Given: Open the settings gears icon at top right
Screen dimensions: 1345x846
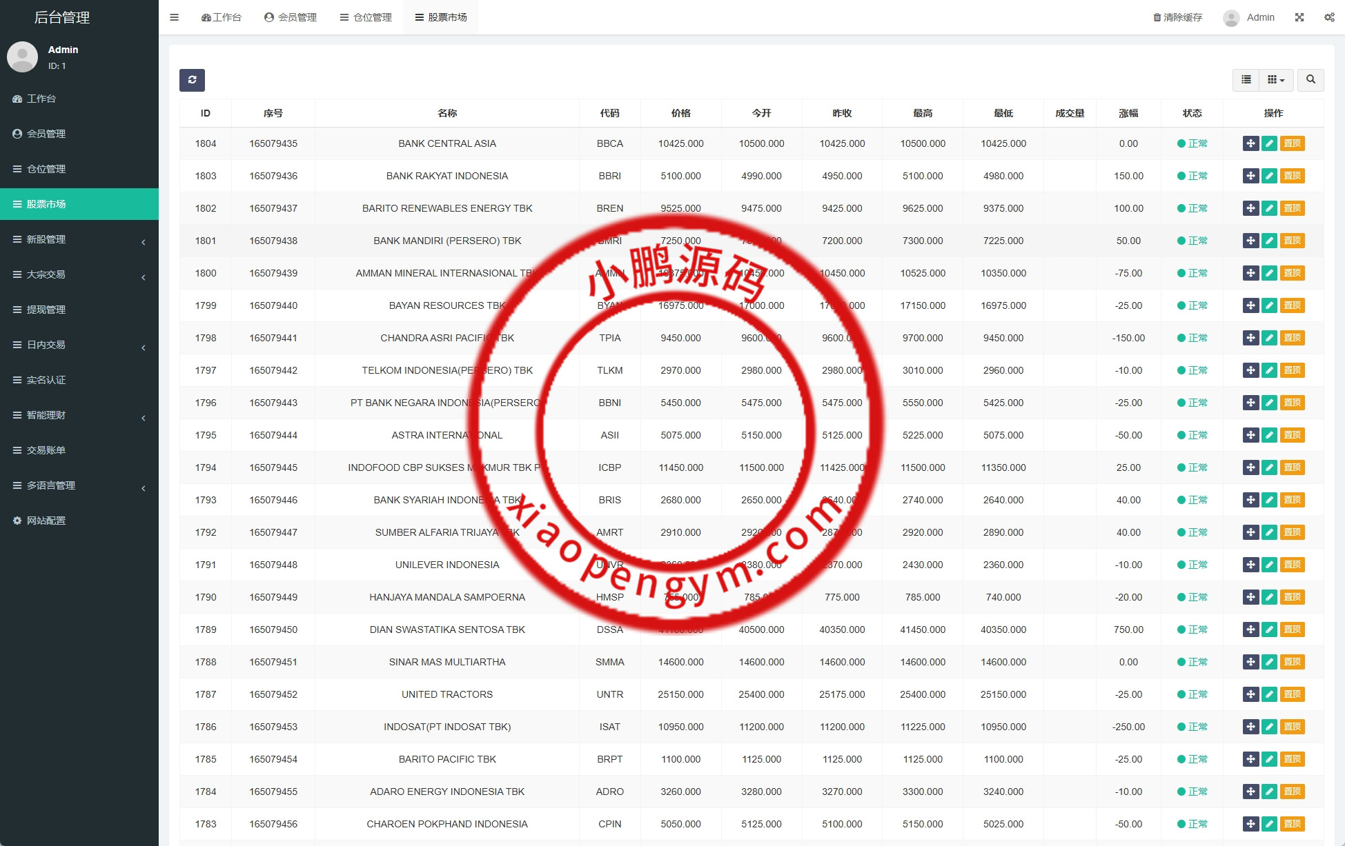Looking at the screenshot, I should point(1329,17).
